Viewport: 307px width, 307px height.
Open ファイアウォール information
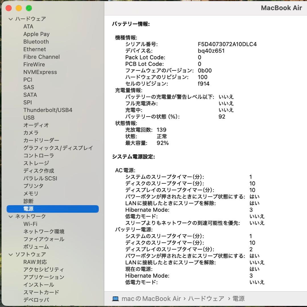point(44,239)
